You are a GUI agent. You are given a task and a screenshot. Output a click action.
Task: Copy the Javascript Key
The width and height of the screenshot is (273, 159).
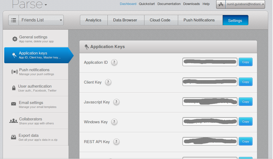pyautogui.click(x=245, y=102)
